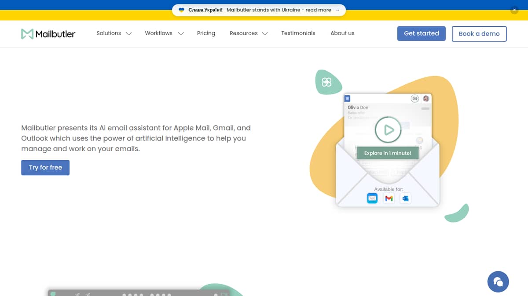Screen dimensions: 528x296
Task: Open the Testimonials page
Action: pos(298,33)
